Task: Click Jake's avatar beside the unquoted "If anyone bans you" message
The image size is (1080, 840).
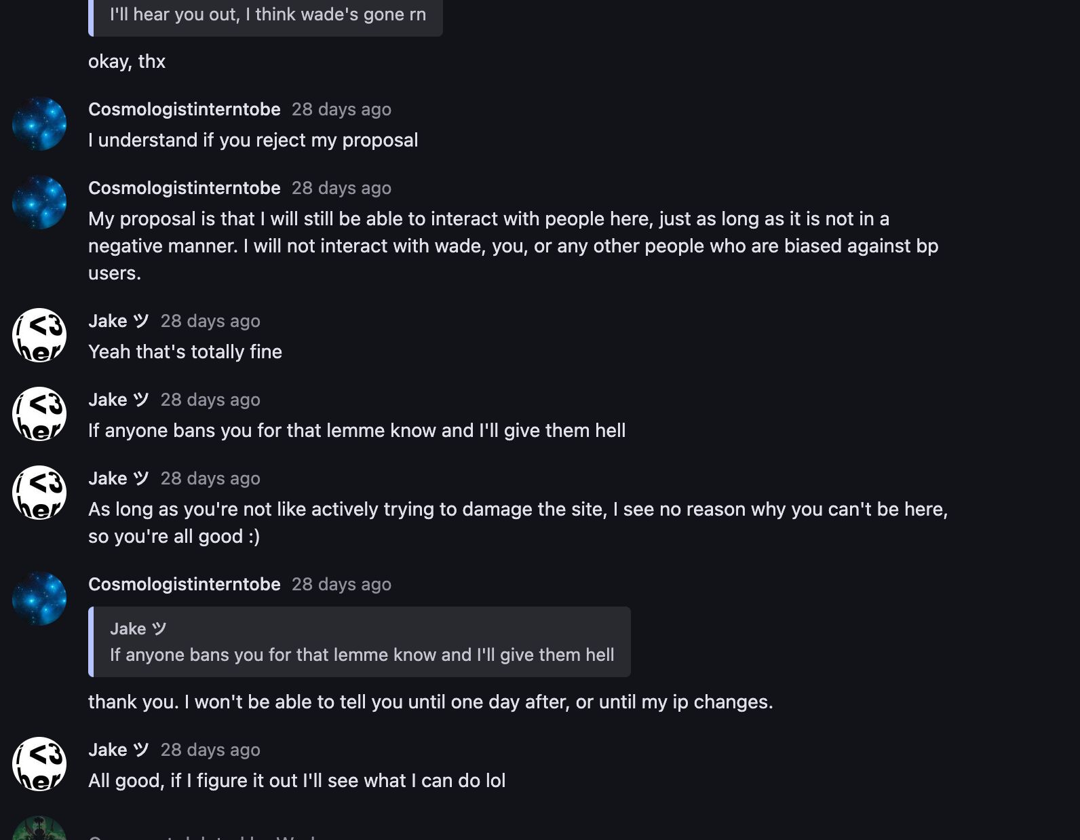Action: point(39,414)
